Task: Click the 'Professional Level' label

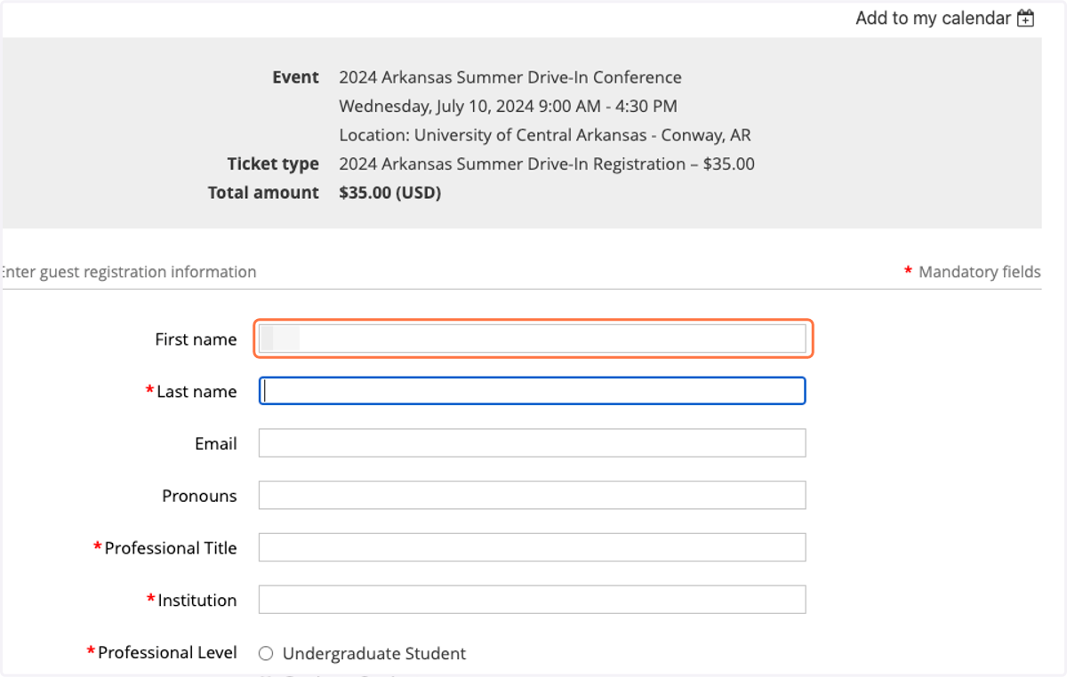Action: (167, 652)
